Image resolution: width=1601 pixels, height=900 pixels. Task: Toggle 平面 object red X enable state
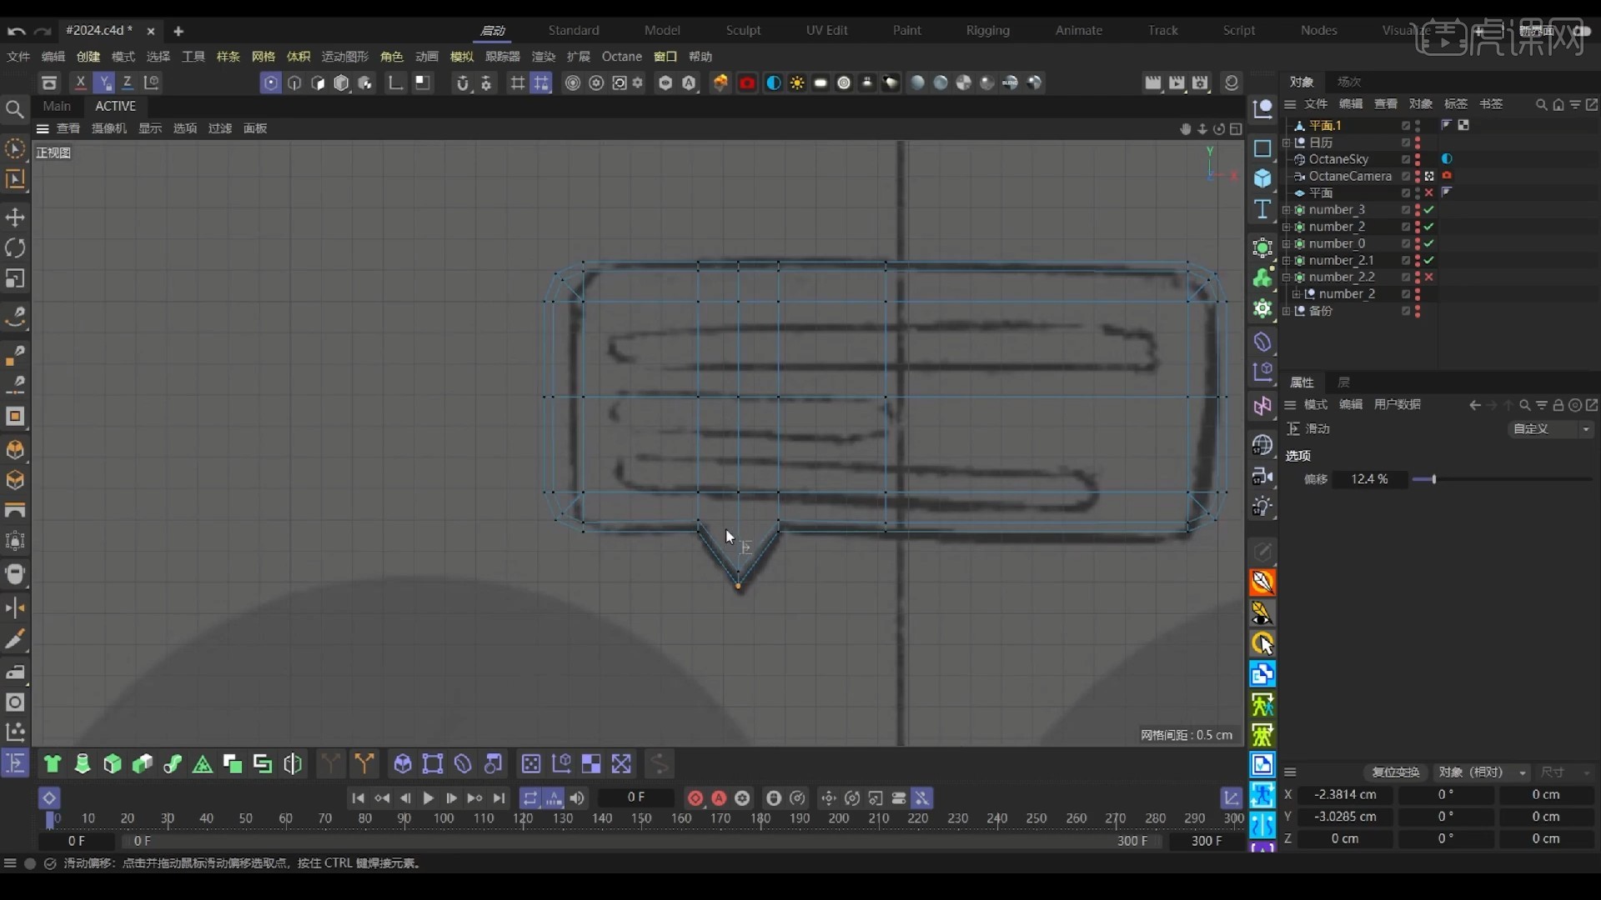pyautogui.click(x=1429, y=192)
